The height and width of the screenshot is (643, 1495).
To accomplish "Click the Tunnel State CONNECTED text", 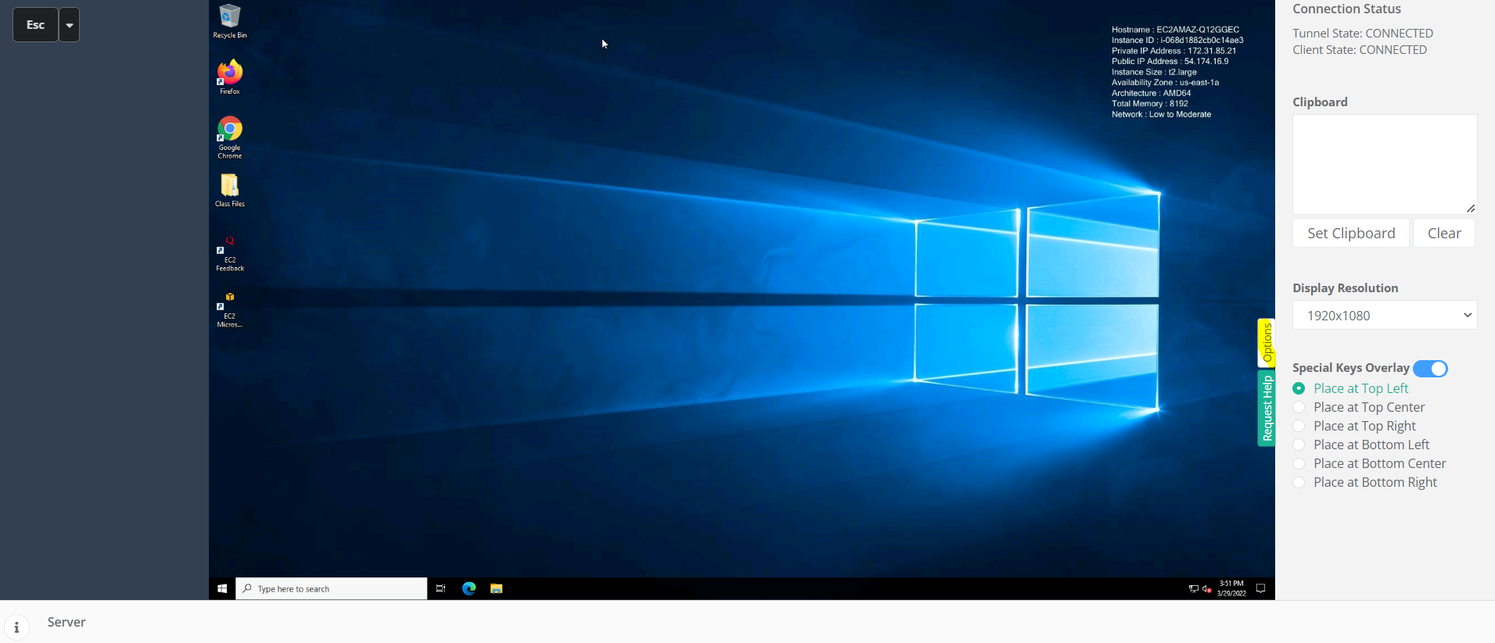I will tap(1363, 33).
